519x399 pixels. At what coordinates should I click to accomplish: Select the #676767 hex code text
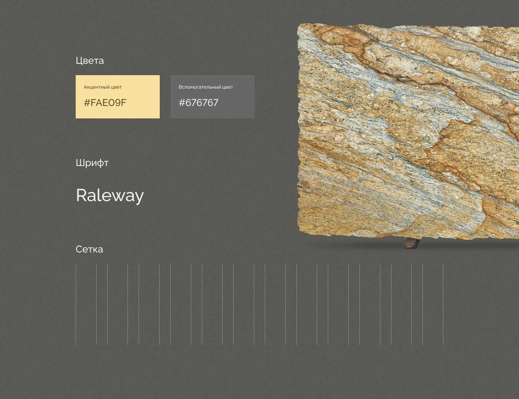click(x=198, y=103)
